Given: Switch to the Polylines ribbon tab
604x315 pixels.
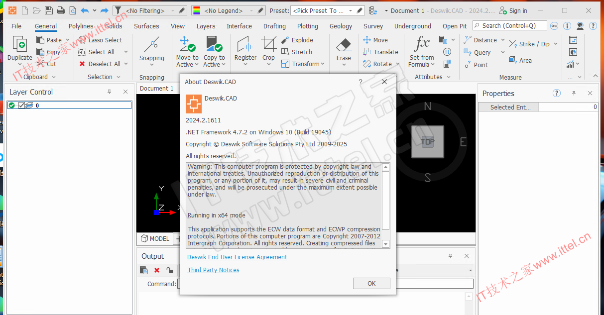Looking at the screenshot, I should tap(81, 26).
